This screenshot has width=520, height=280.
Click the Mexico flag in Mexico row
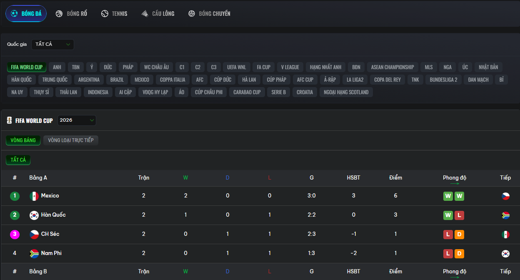pos(34,196)
